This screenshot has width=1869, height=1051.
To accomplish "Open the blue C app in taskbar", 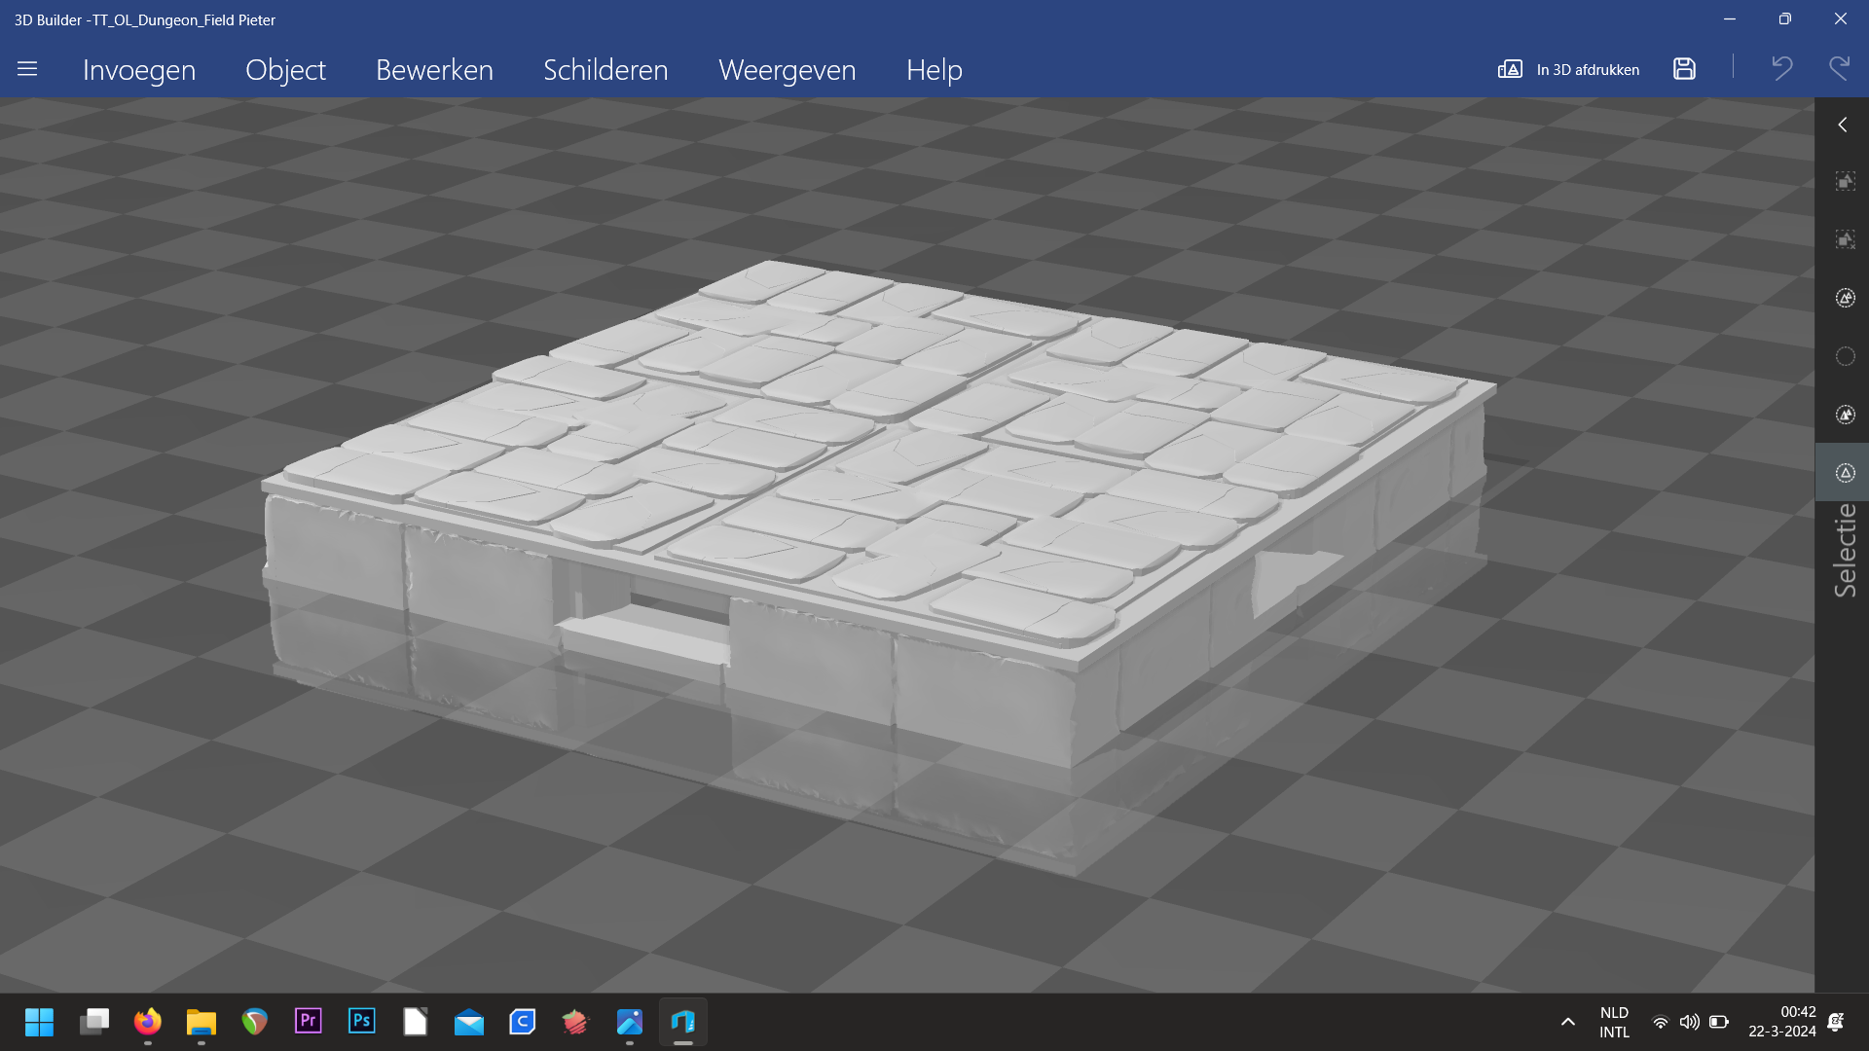I will (523, 1022).
